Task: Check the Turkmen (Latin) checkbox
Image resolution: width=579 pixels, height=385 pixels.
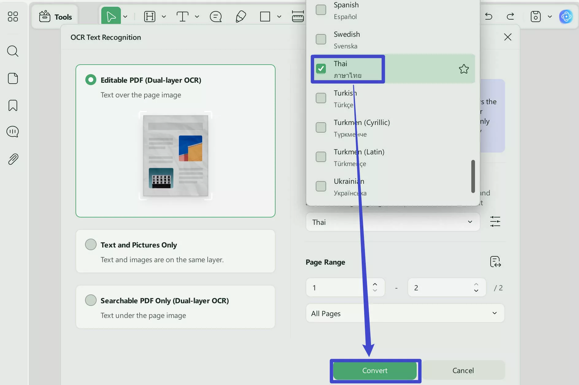Action: click(x=321, y=157)
